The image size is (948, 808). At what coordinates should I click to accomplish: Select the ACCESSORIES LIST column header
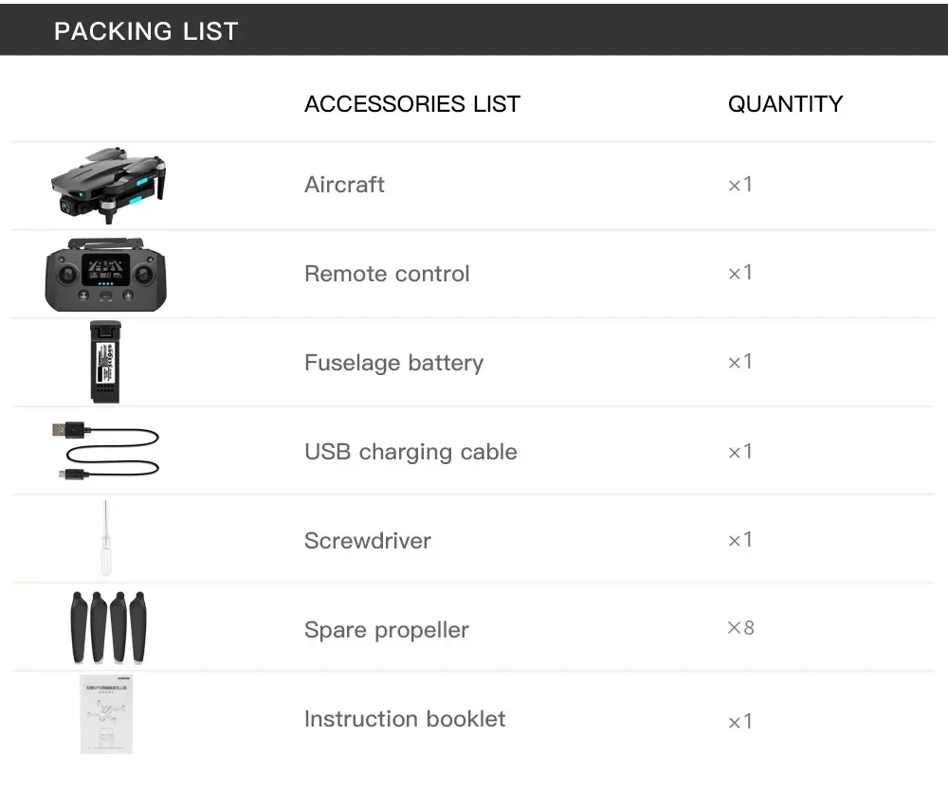click(x=412, y=104)
